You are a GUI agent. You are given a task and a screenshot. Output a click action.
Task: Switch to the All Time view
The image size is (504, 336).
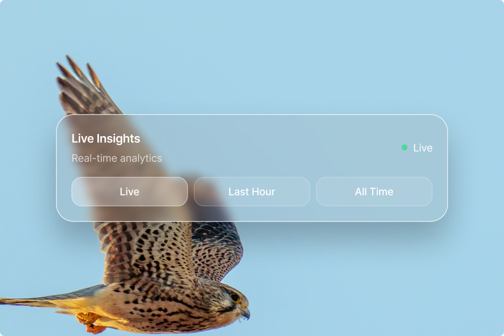point(374,192)
